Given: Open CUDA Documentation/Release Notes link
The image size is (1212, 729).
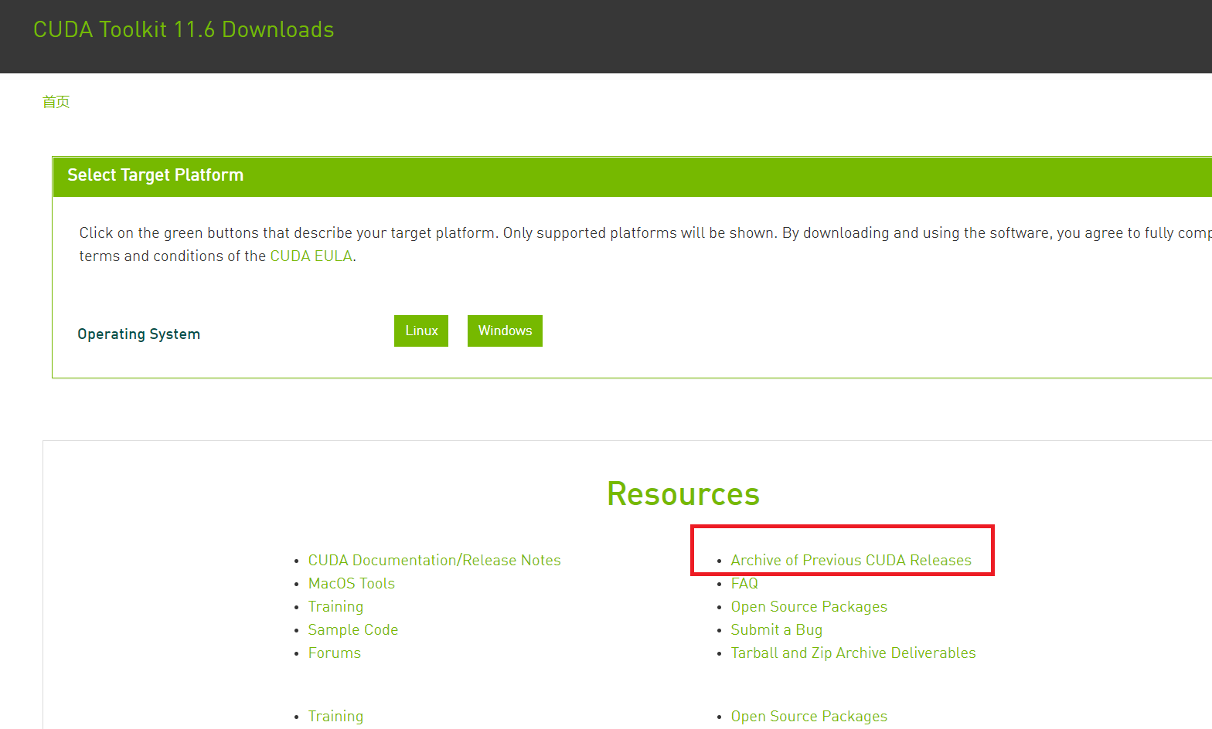Looking at the screenshot, I should tap(434, 561).
